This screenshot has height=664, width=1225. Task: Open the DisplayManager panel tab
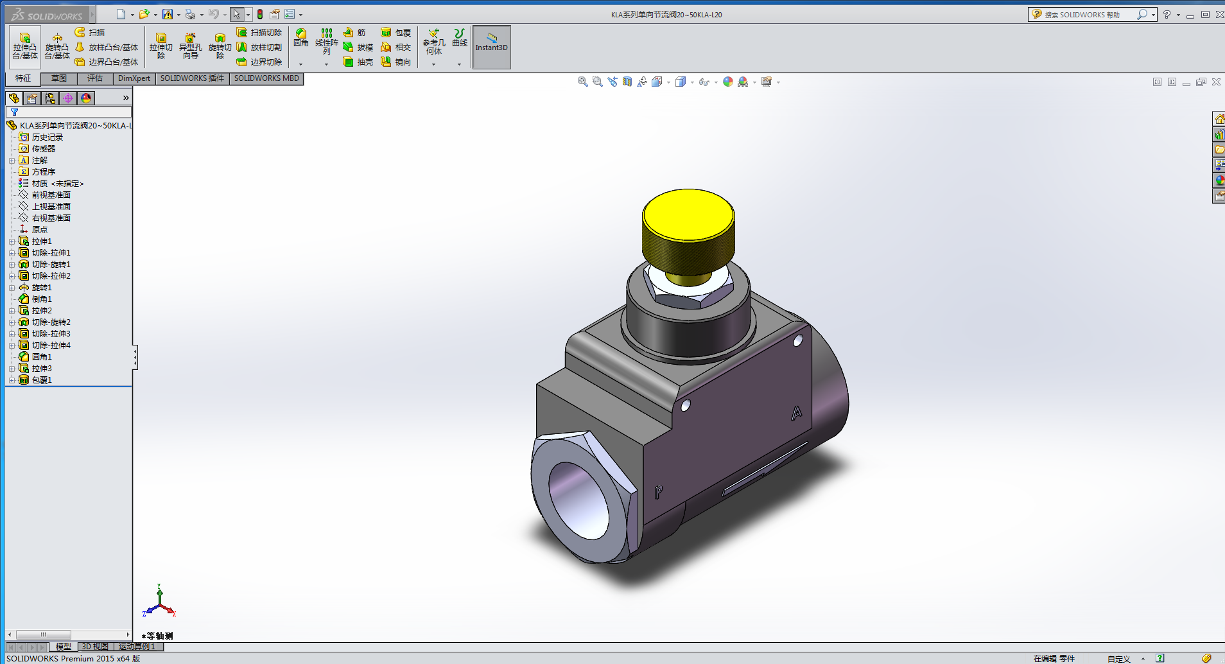pyautogui.click(x=86, y=98)
